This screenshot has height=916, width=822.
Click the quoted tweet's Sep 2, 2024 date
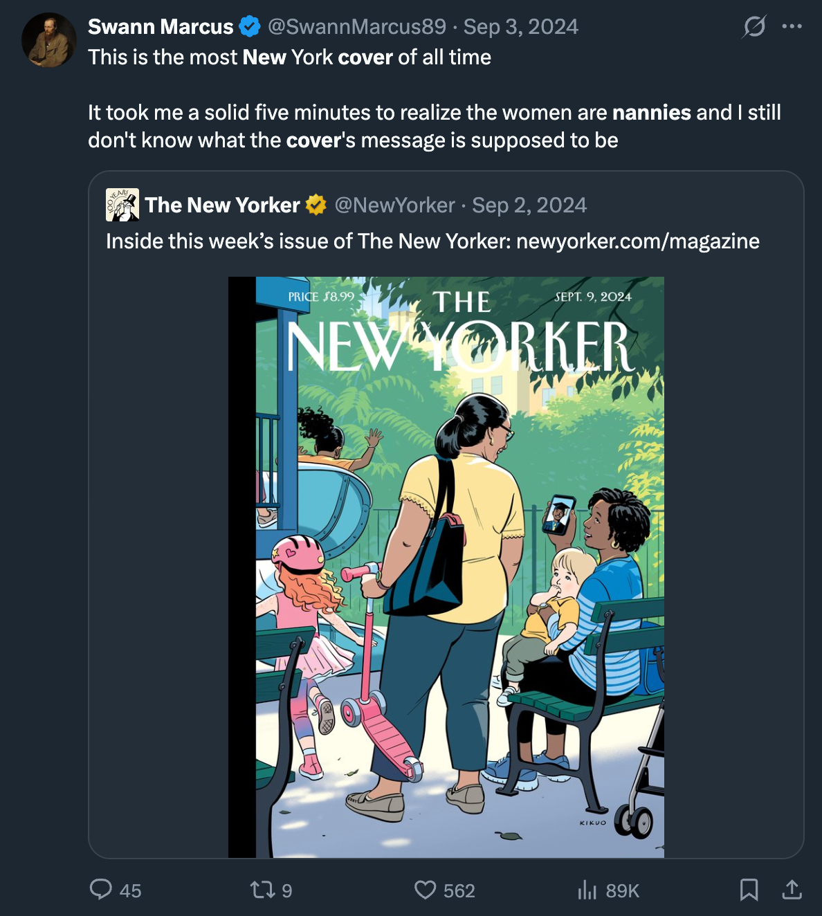coord(529,205)
